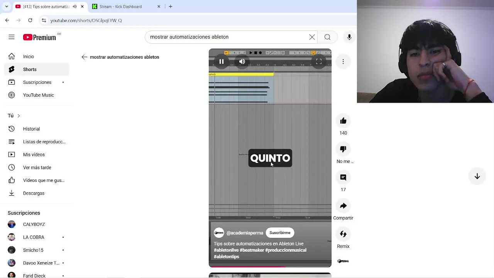Go back in browser
This screenshot has height=278, width=494.
tap(7, 20)
